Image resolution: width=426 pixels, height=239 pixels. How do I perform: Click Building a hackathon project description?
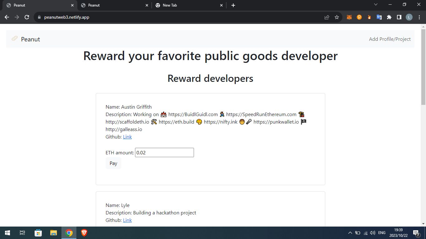point(165,213)
